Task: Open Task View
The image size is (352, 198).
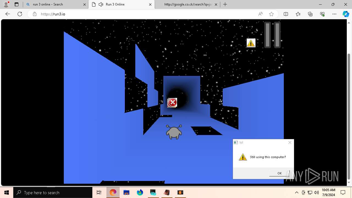Action: click(99, 193)
